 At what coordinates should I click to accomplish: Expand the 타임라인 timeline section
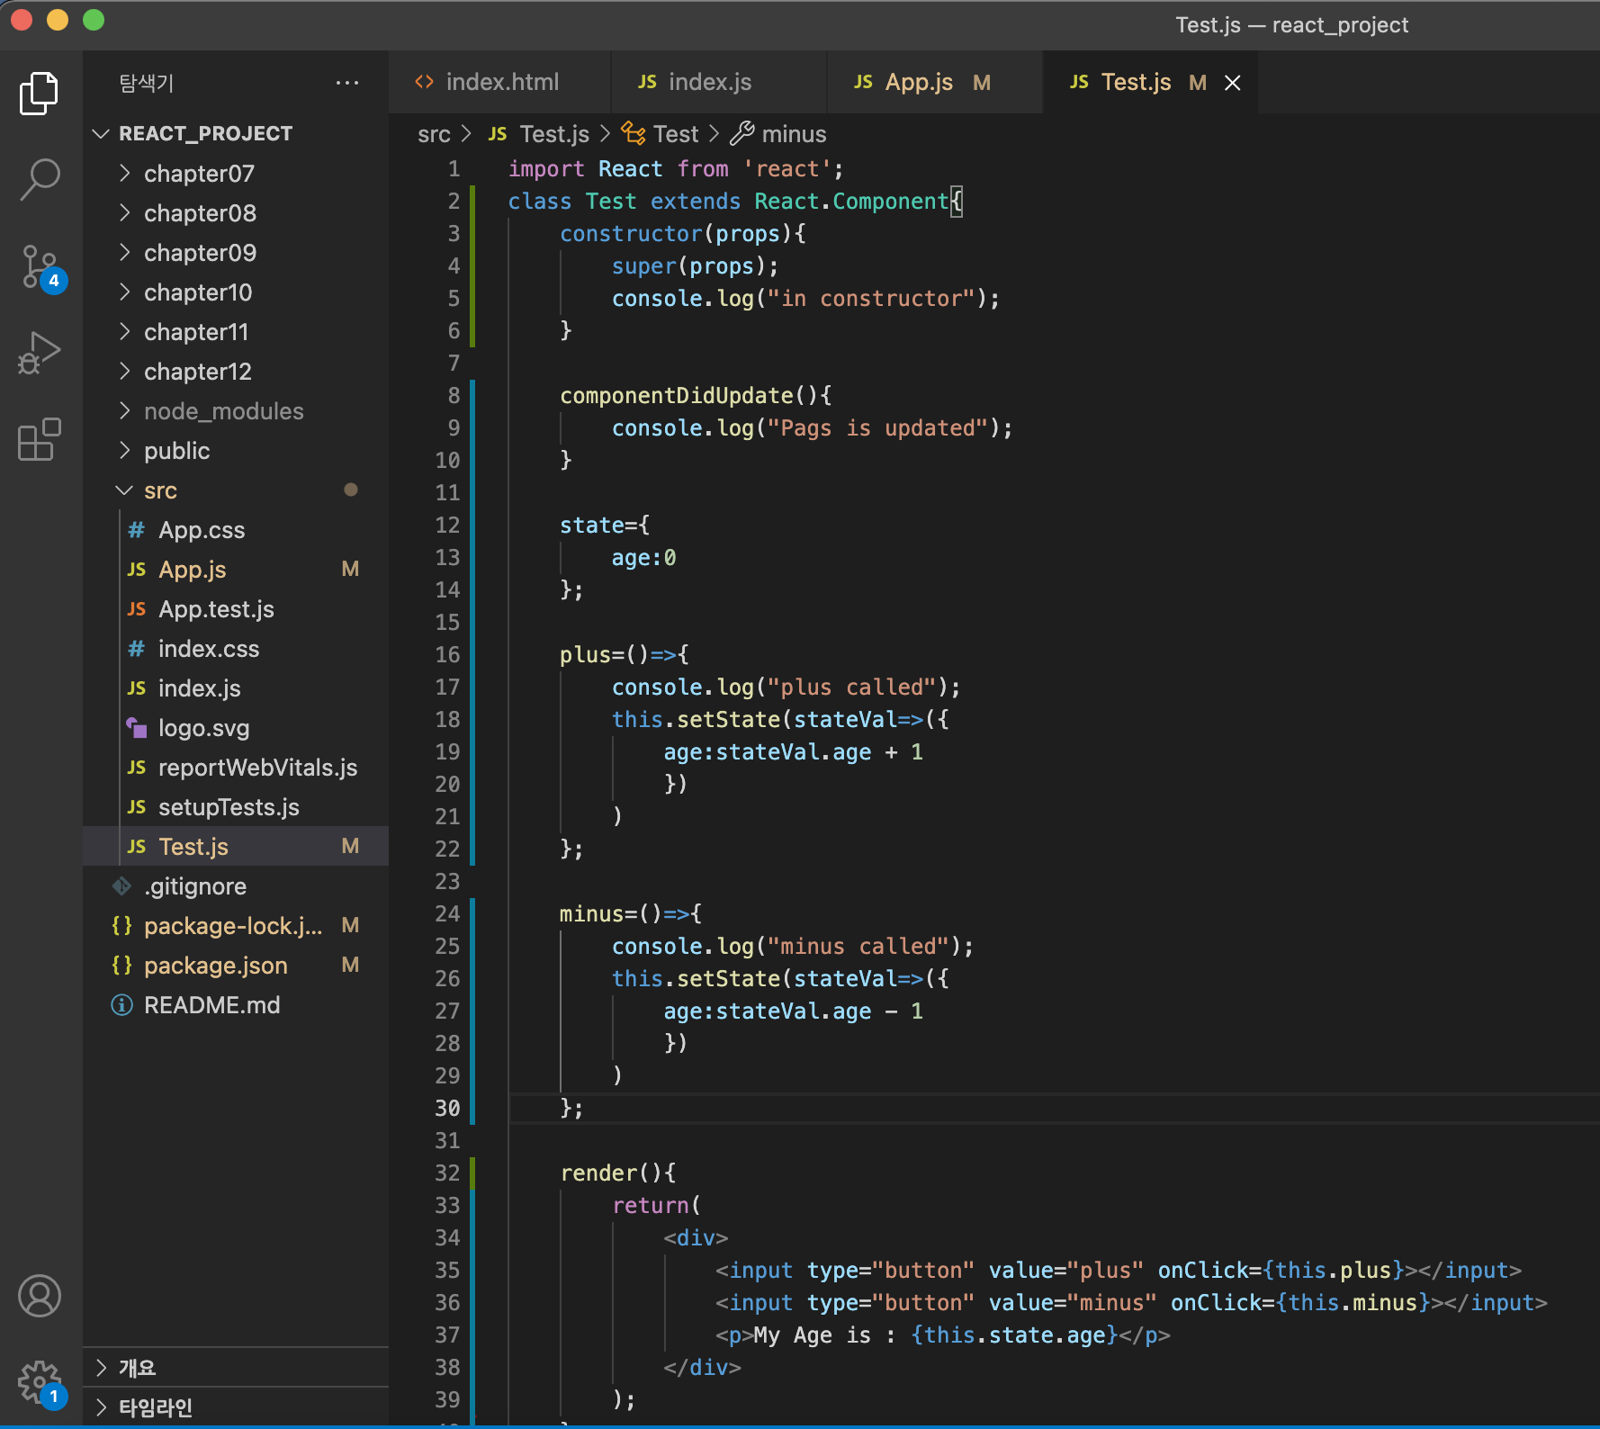pos(102,1407)
